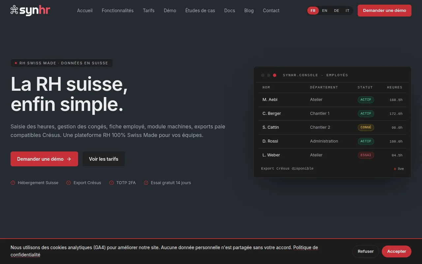Select the employee name M. Aebi
The image size is (422, 264).
point(270,100)
